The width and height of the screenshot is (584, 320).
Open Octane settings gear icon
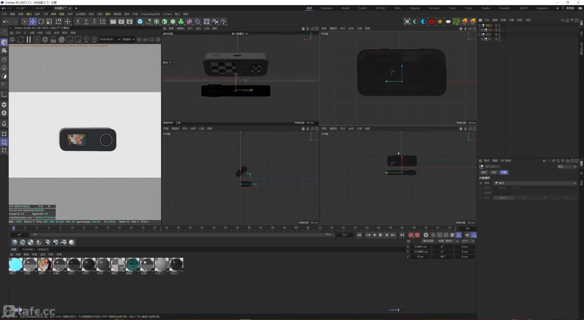[x=45, y=39]
